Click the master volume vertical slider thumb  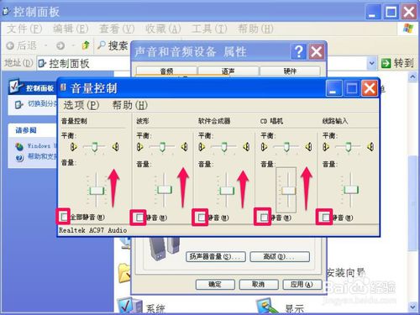coord(97,191)
